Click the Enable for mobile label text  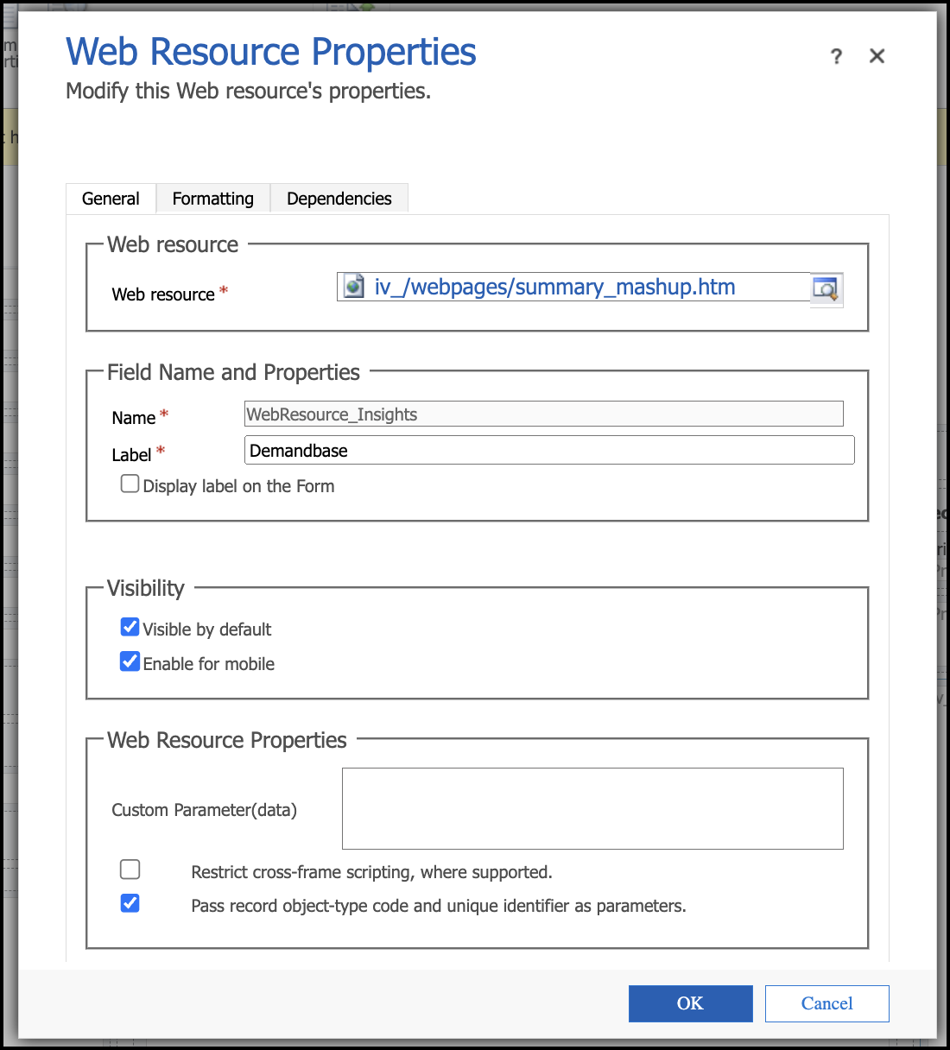(x=209, y=664)
